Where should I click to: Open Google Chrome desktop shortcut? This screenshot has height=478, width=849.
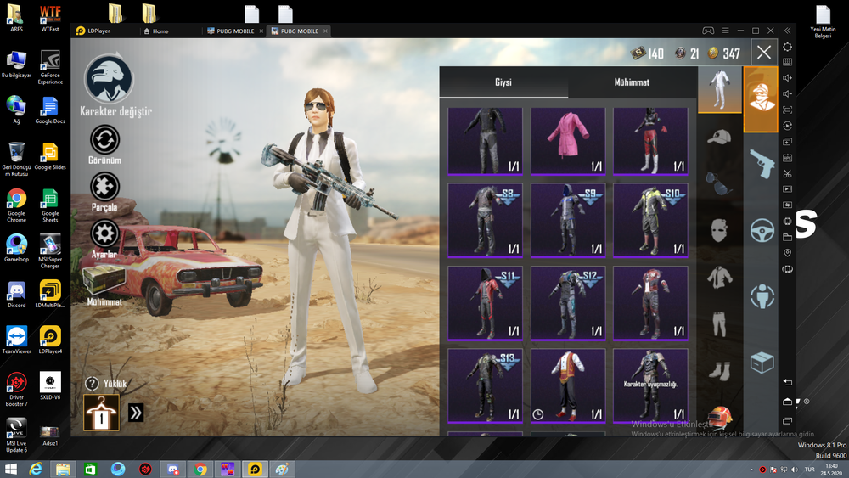point(16,205)
